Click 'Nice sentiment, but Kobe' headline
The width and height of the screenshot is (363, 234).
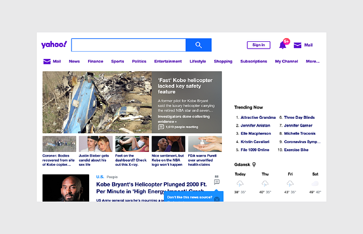[x=168, y=160]
